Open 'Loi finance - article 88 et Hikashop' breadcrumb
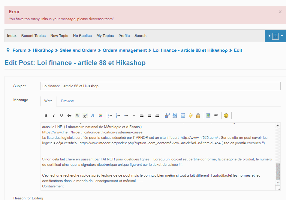 point(190,50)
